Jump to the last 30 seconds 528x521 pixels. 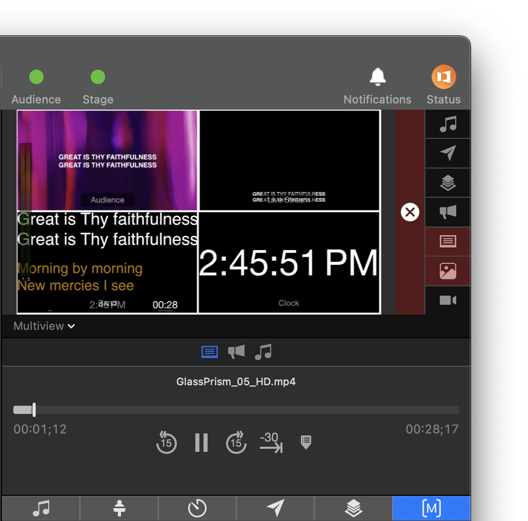tap(271, 443)
